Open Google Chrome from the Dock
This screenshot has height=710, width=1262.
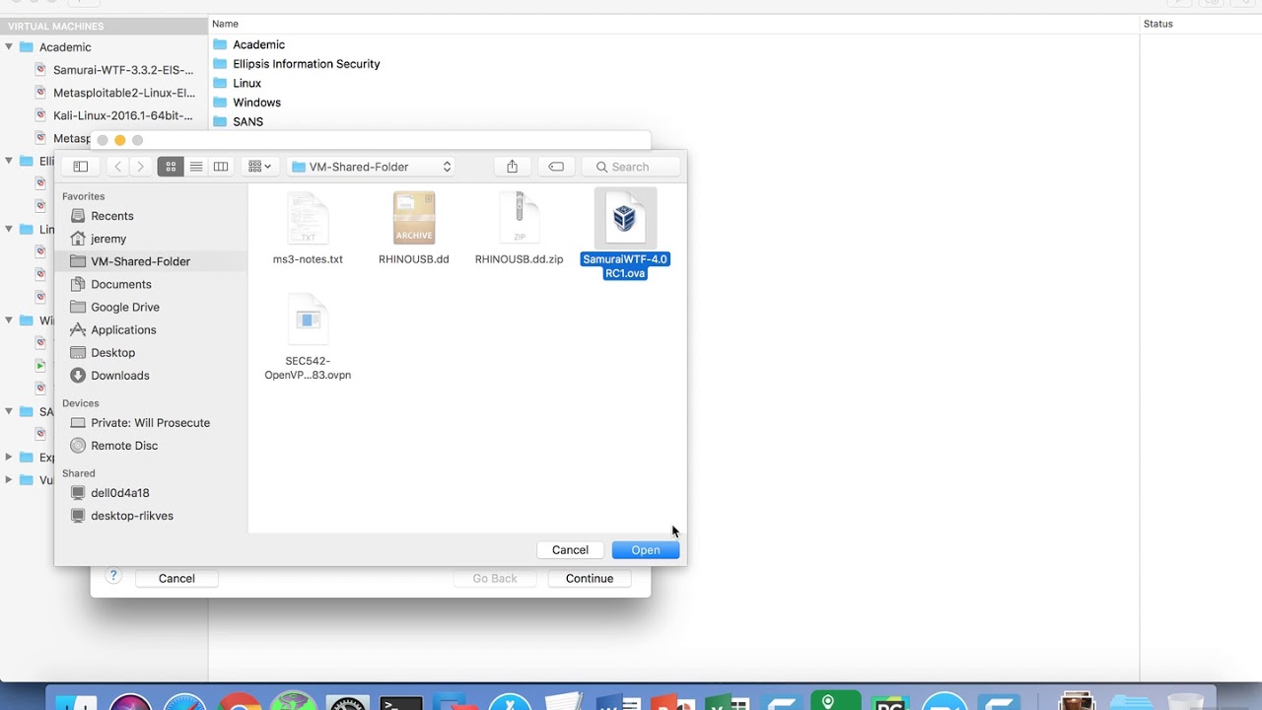tap(239, 702)
